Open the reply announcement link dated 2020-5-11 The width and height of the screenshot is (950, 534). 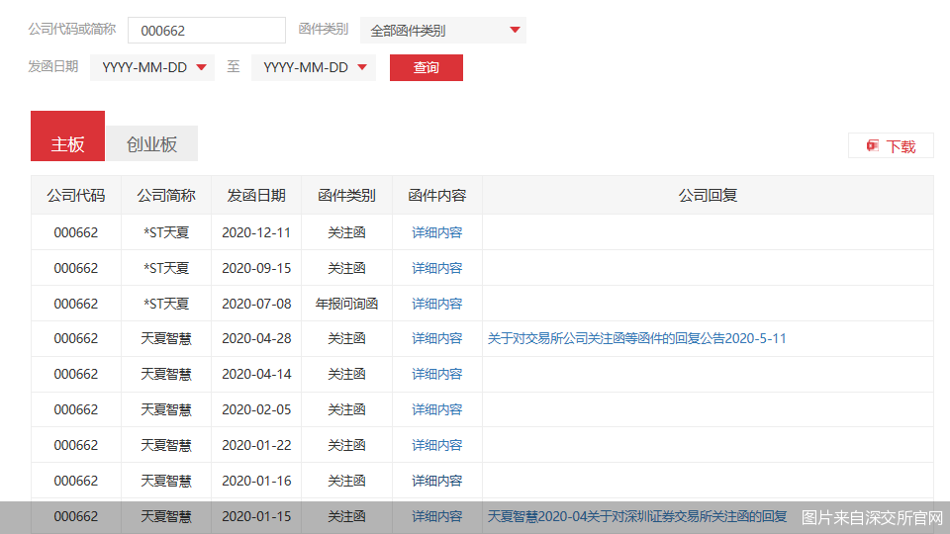(636, 338)
